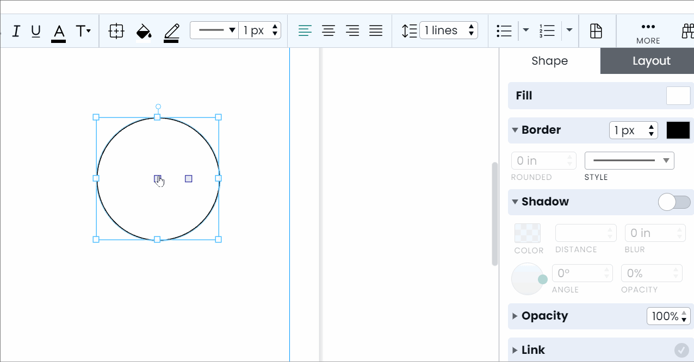
Task: Apply a bulleted list
Action: pos(504,31)
